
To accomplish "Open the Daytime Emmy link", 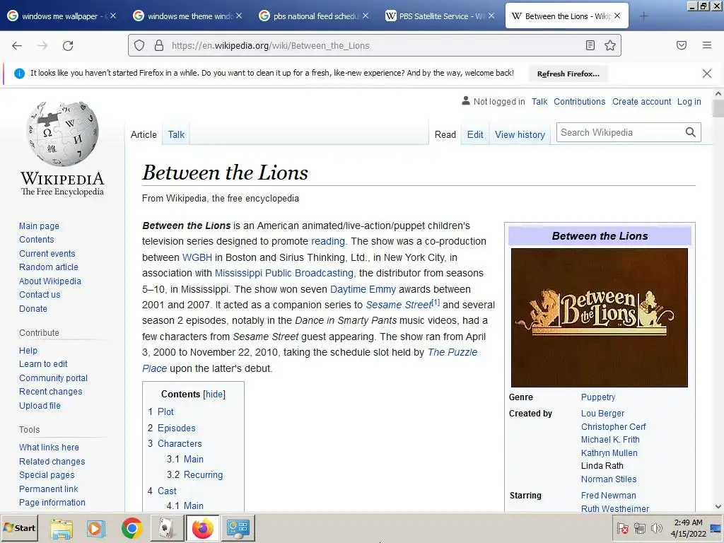I will [x=363, y=289].
